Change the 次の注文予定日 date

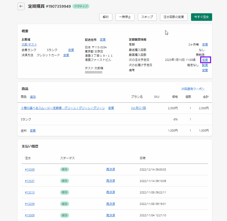(205, 60)
